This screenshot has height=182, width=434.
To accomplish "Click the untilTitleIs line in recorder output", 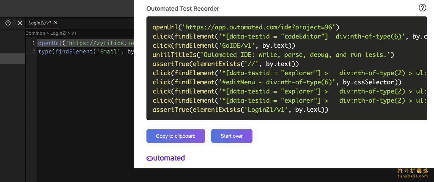I will [273, 55].
